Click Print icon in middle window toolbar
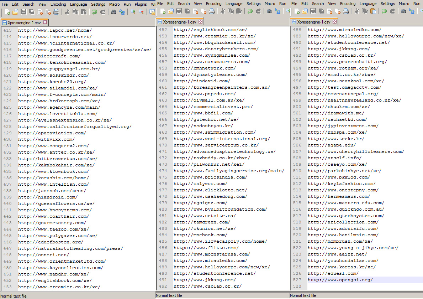Image resolution: width=423 pixels, height=299 pixels. pos(212,11)
